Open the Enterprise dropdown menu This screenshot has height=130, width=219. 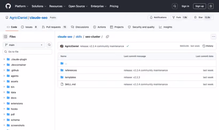99,6
